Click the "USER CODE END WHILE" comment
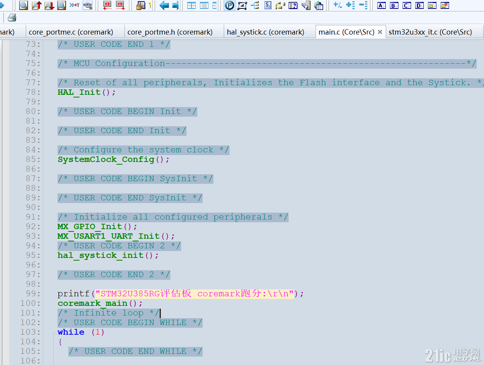This screenshot has width=484, height=365. tap(135, 351)
